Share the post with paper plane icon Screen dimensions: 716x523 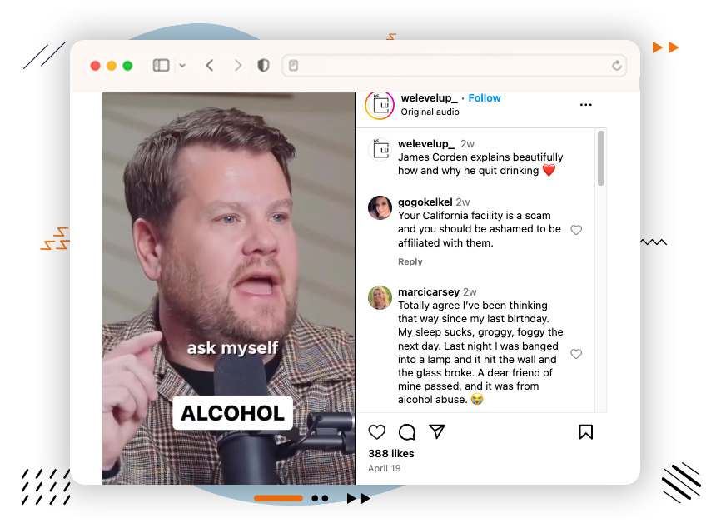click(437, 431)
